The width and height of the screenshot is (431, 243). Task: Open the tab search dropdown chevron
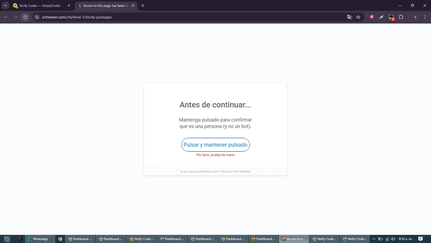pyautogui.click(x=5, y=5)
